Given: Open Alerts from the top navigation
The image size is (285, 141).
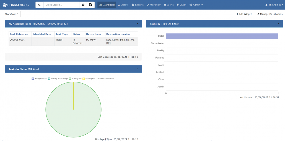Looking at the screenshot, I should (169, 5).
